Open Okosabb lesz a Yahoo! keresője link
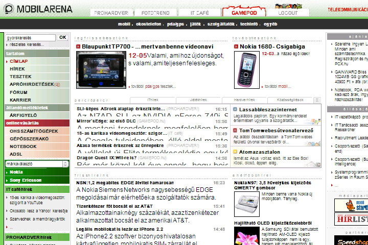 (x=39, y=211)
